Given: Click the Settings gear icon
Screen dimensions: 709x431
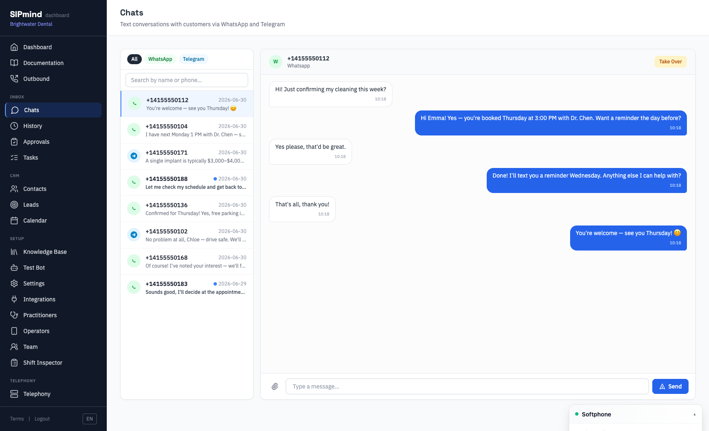Looking at the screenshot, I should tap(14, 283).
